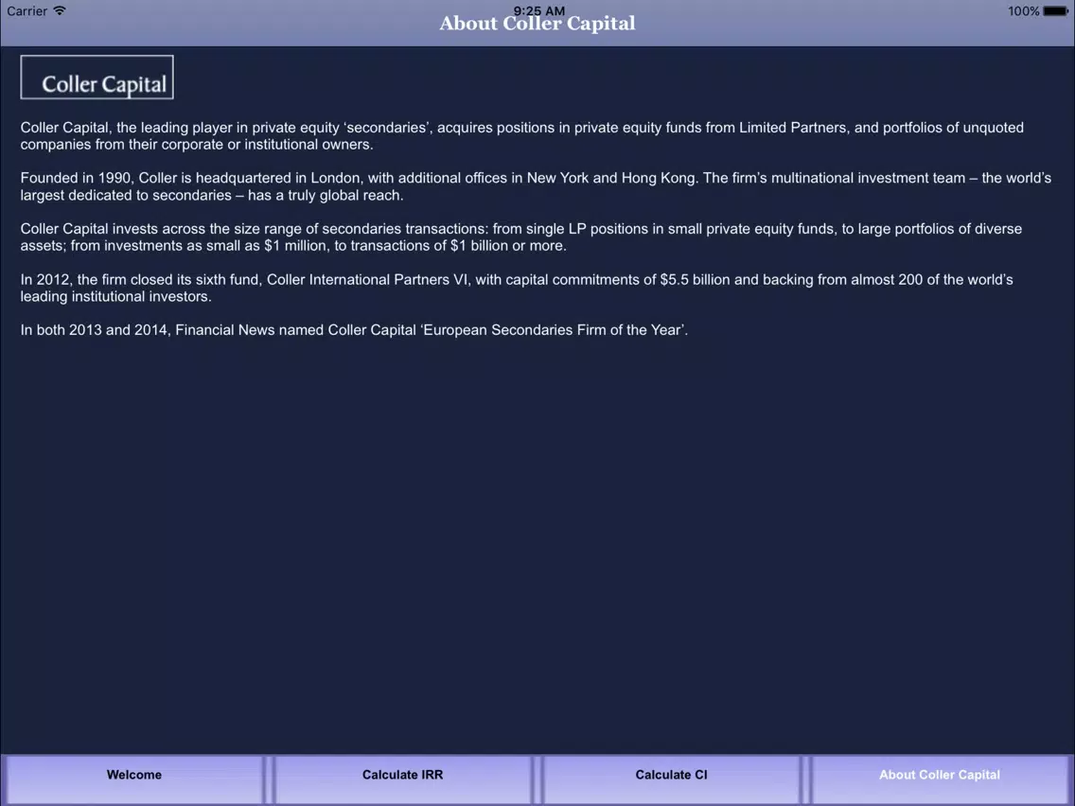The image size is (1075, 806).
Task: Switch to the Calculate IRR tab
Action: (x=403, y=780)
